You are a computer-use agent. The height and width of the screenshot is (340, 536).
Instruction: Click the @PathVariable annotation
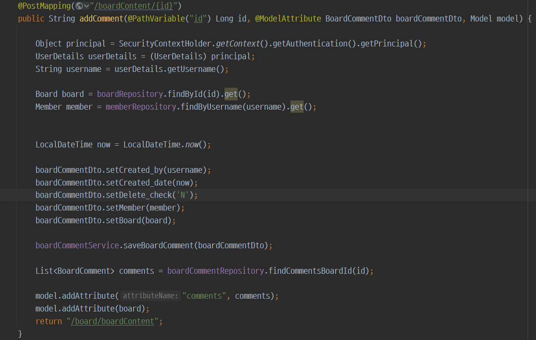[156, 19]
